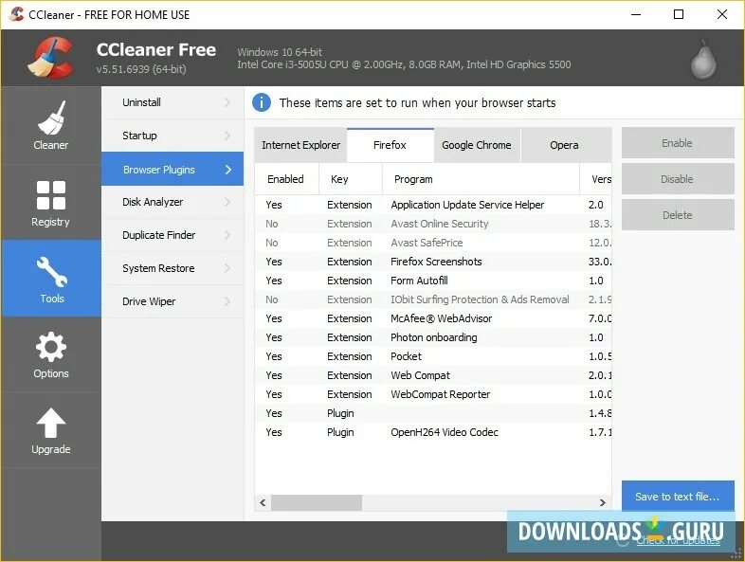This screenshot has width=745, height=562.
Task: Select the WebCompat Reporter row
Action: coord(433,394)
